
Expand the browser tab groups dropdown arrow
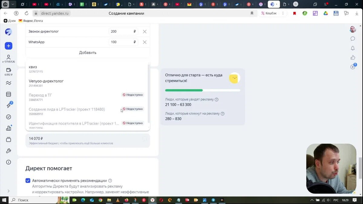tap(13, 5)
